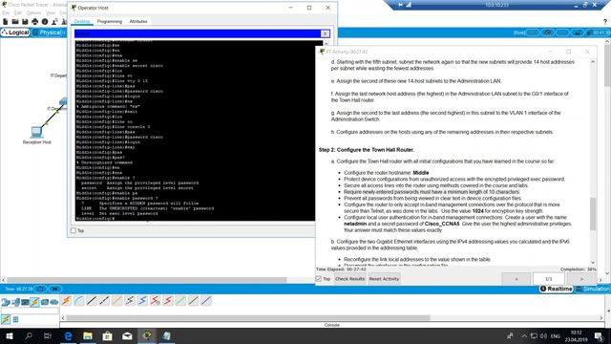Image resolution: width=611 pixels, height=344 pixels.
Task: Switch to Simulation mode
Action: click(593, 289)
